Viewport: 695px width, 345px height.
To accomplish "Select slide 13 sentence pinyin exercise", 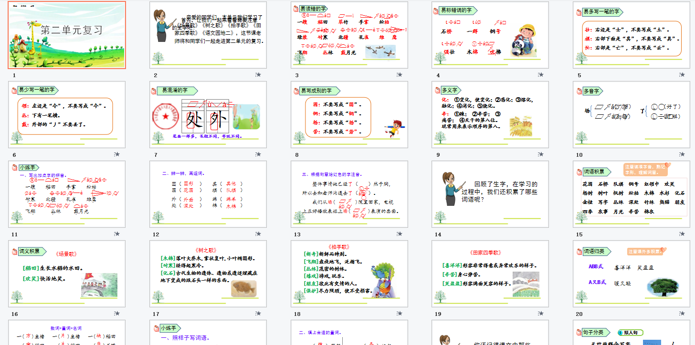I will (349, 194).
